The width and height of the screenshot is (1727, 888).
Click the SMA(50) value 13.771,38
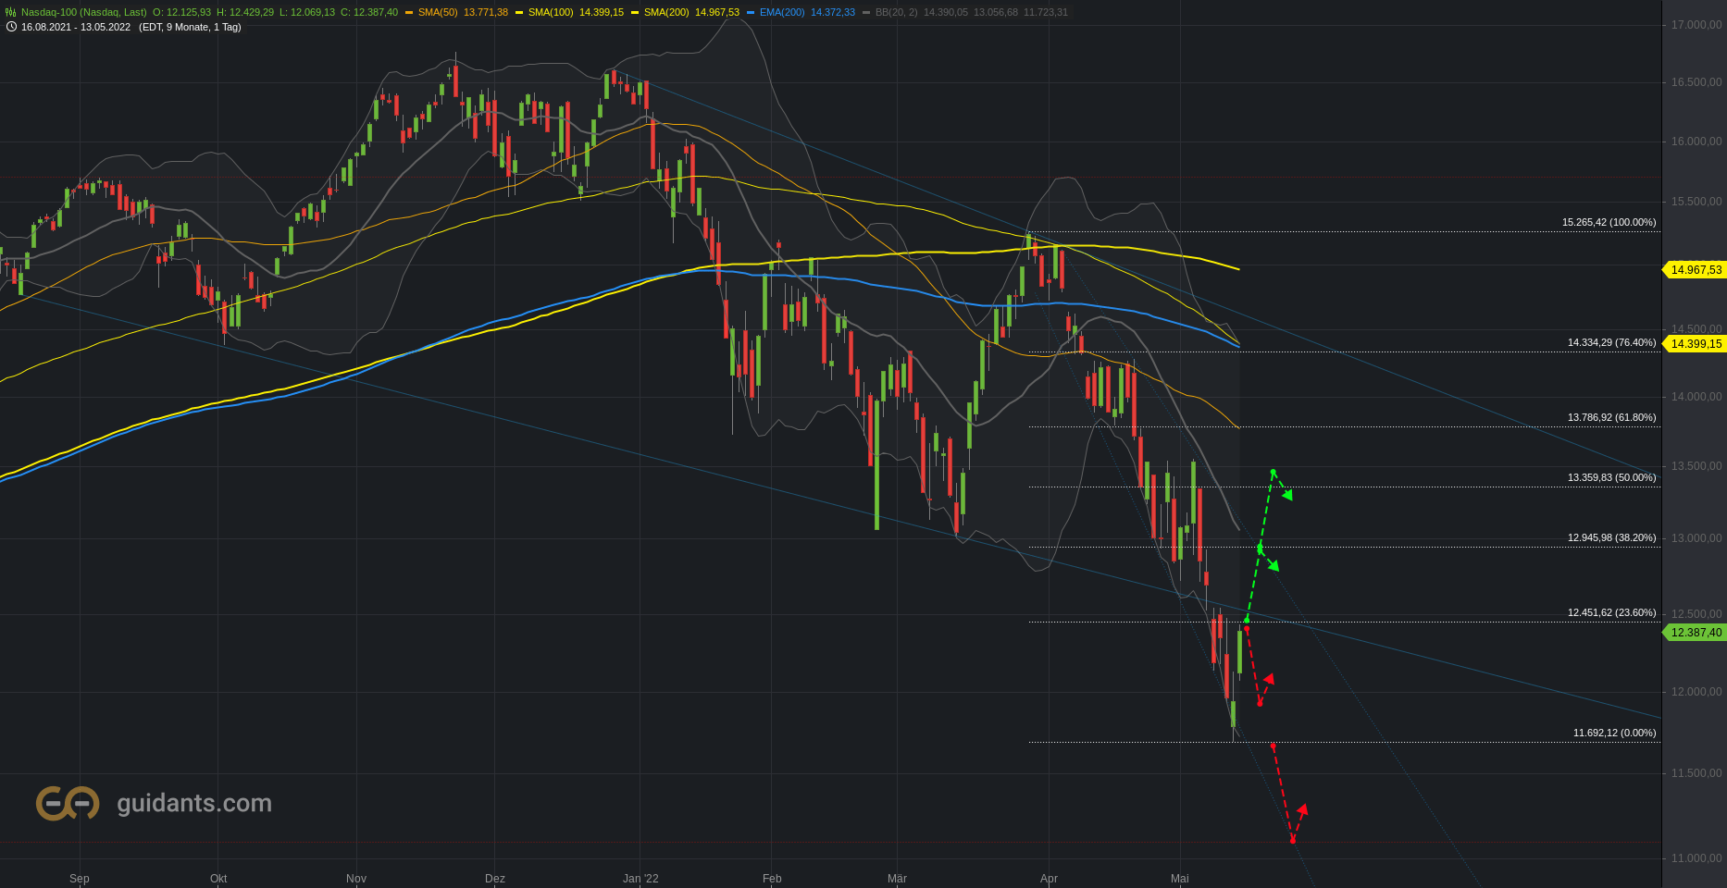pos(486,13)
